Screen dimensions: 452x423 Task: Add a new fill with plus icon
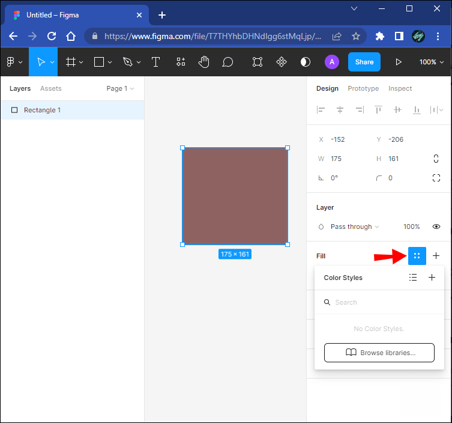436,256
